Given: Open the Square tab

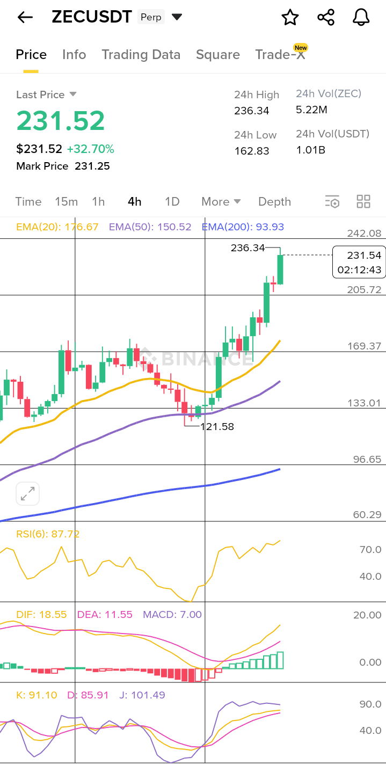Looking at the screenshot, I should point(218,55).
